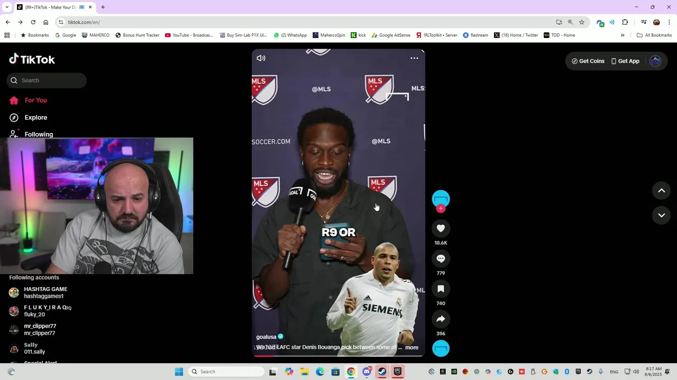The height and width of the screenshot is (380, 677).
Task: Open the tab search dropdown arrow
Action: click(x=7, y=7)
